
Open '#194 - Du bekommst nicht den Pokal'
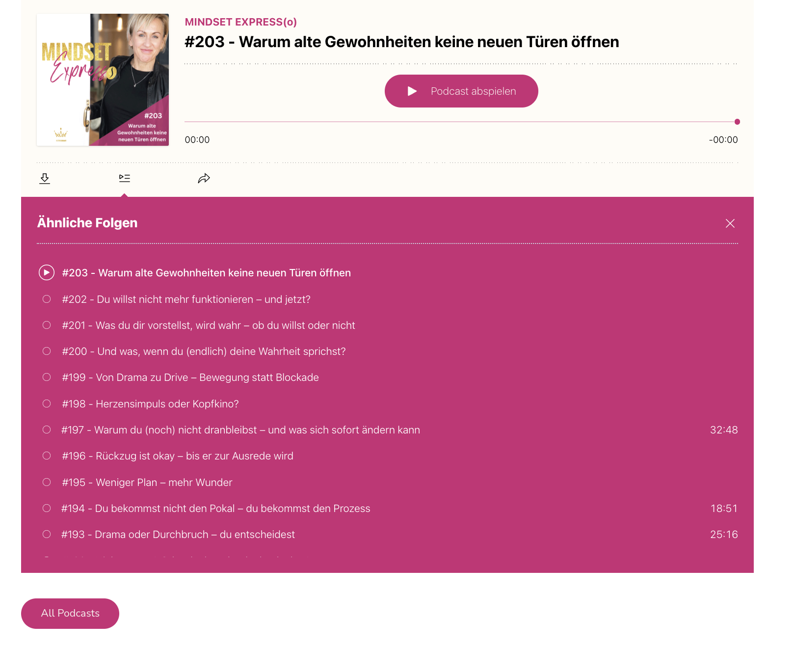[216, 509]
